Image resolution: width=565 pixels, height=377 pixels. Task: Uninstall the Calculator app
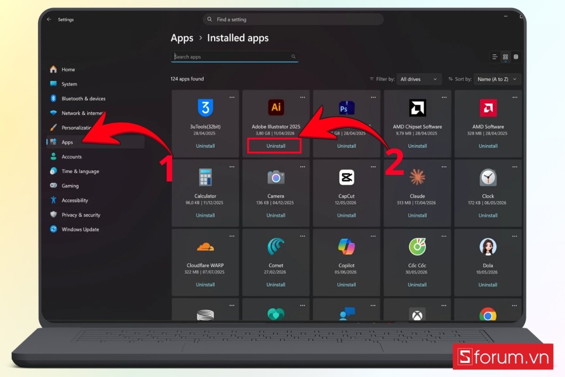click(205, 215)
